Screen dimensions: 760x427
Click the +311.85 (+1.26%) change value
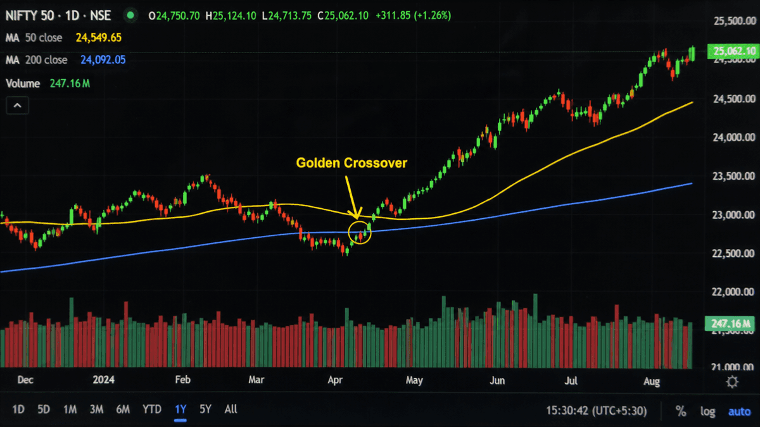(413, 15)
